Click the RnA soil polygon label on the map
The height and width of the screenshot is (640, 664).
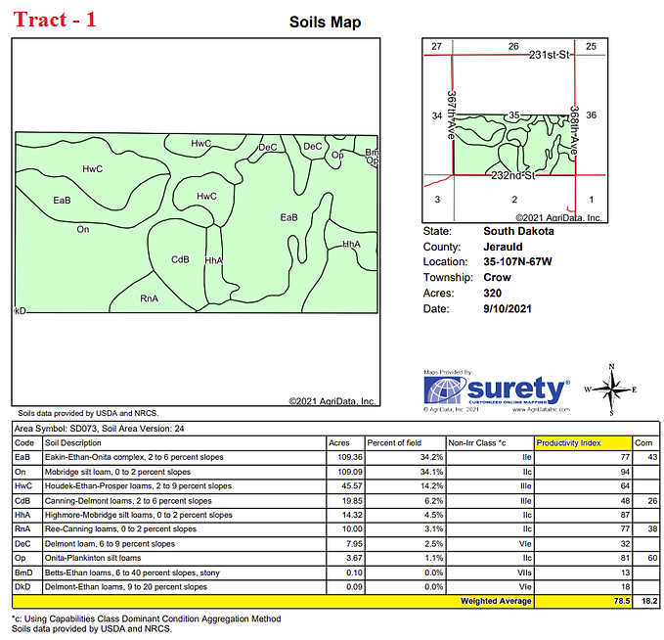[x=149, y=298]
